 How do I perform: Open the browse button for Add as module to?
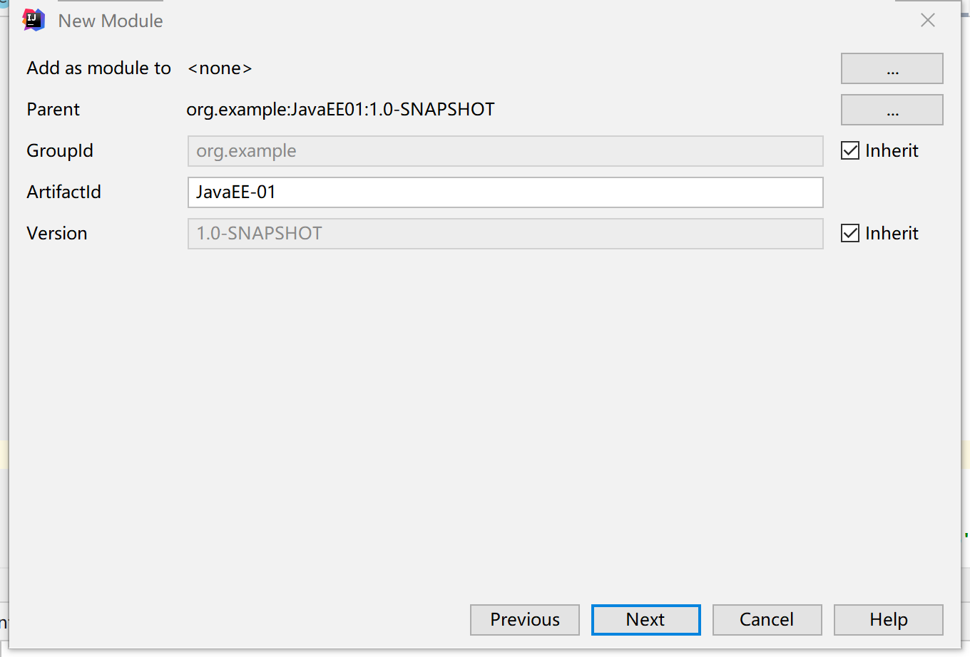(892, 68)
